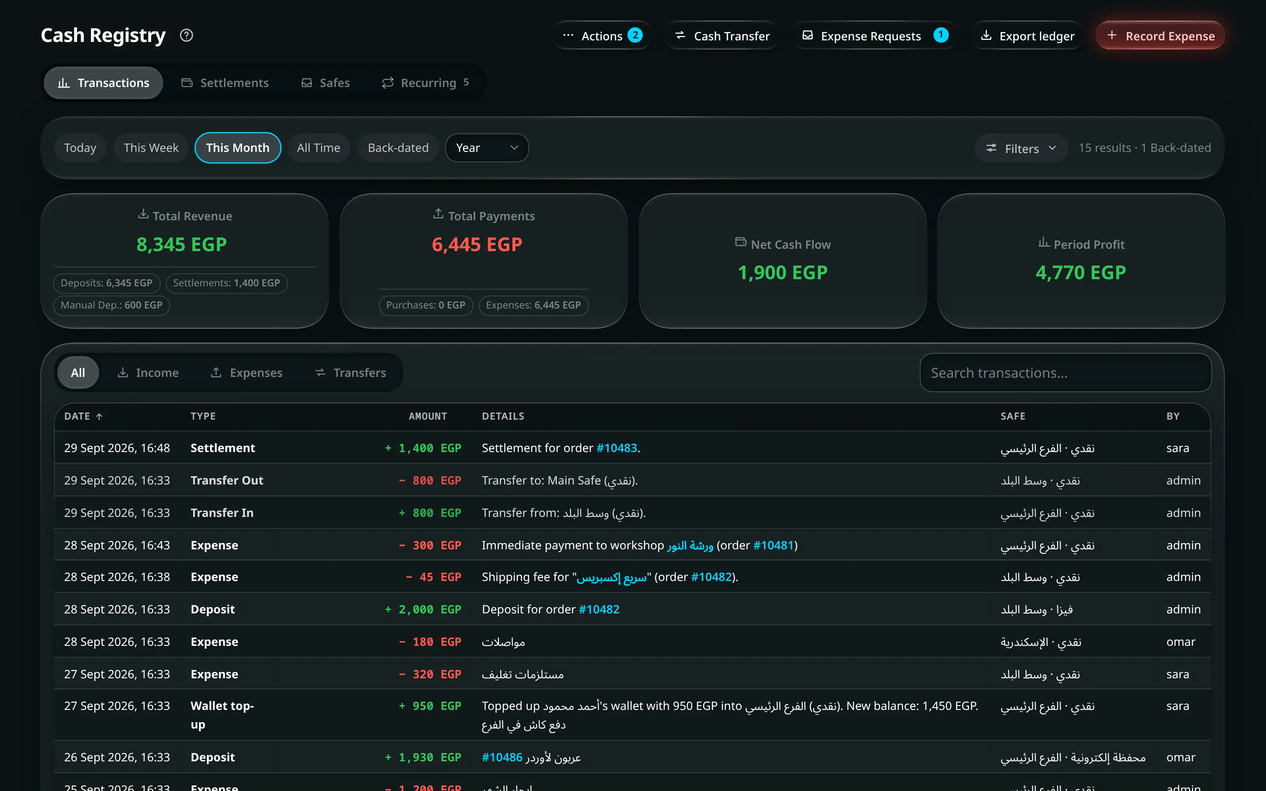
Task: Select the Back-dated filter chip
Action: click(398, 148)
